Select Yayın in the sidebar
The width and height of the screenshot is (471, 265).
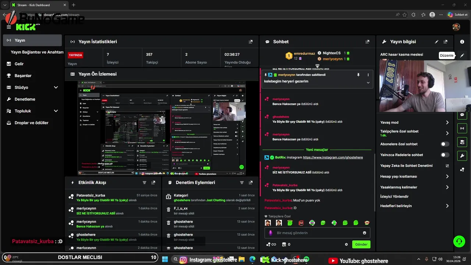[32, 40]
